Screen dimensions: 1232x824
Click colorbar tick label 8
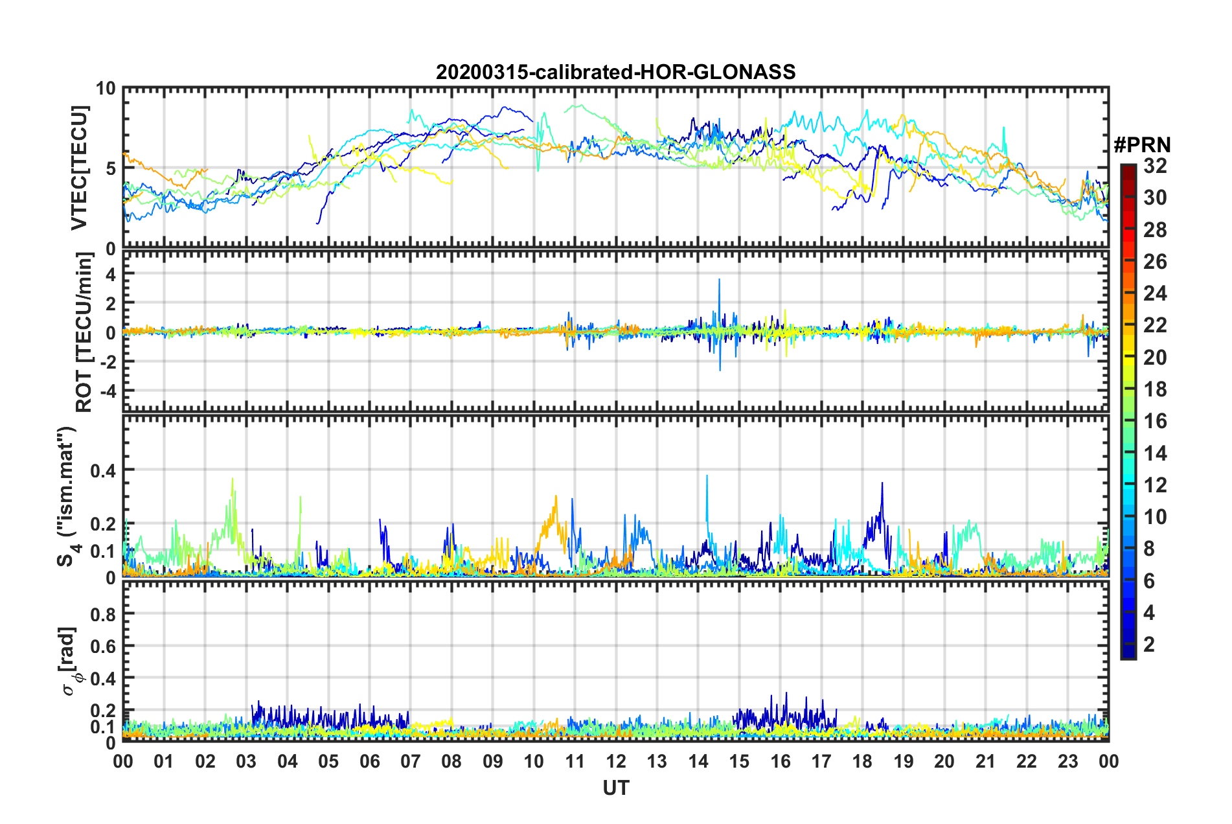coord(1149,549)
